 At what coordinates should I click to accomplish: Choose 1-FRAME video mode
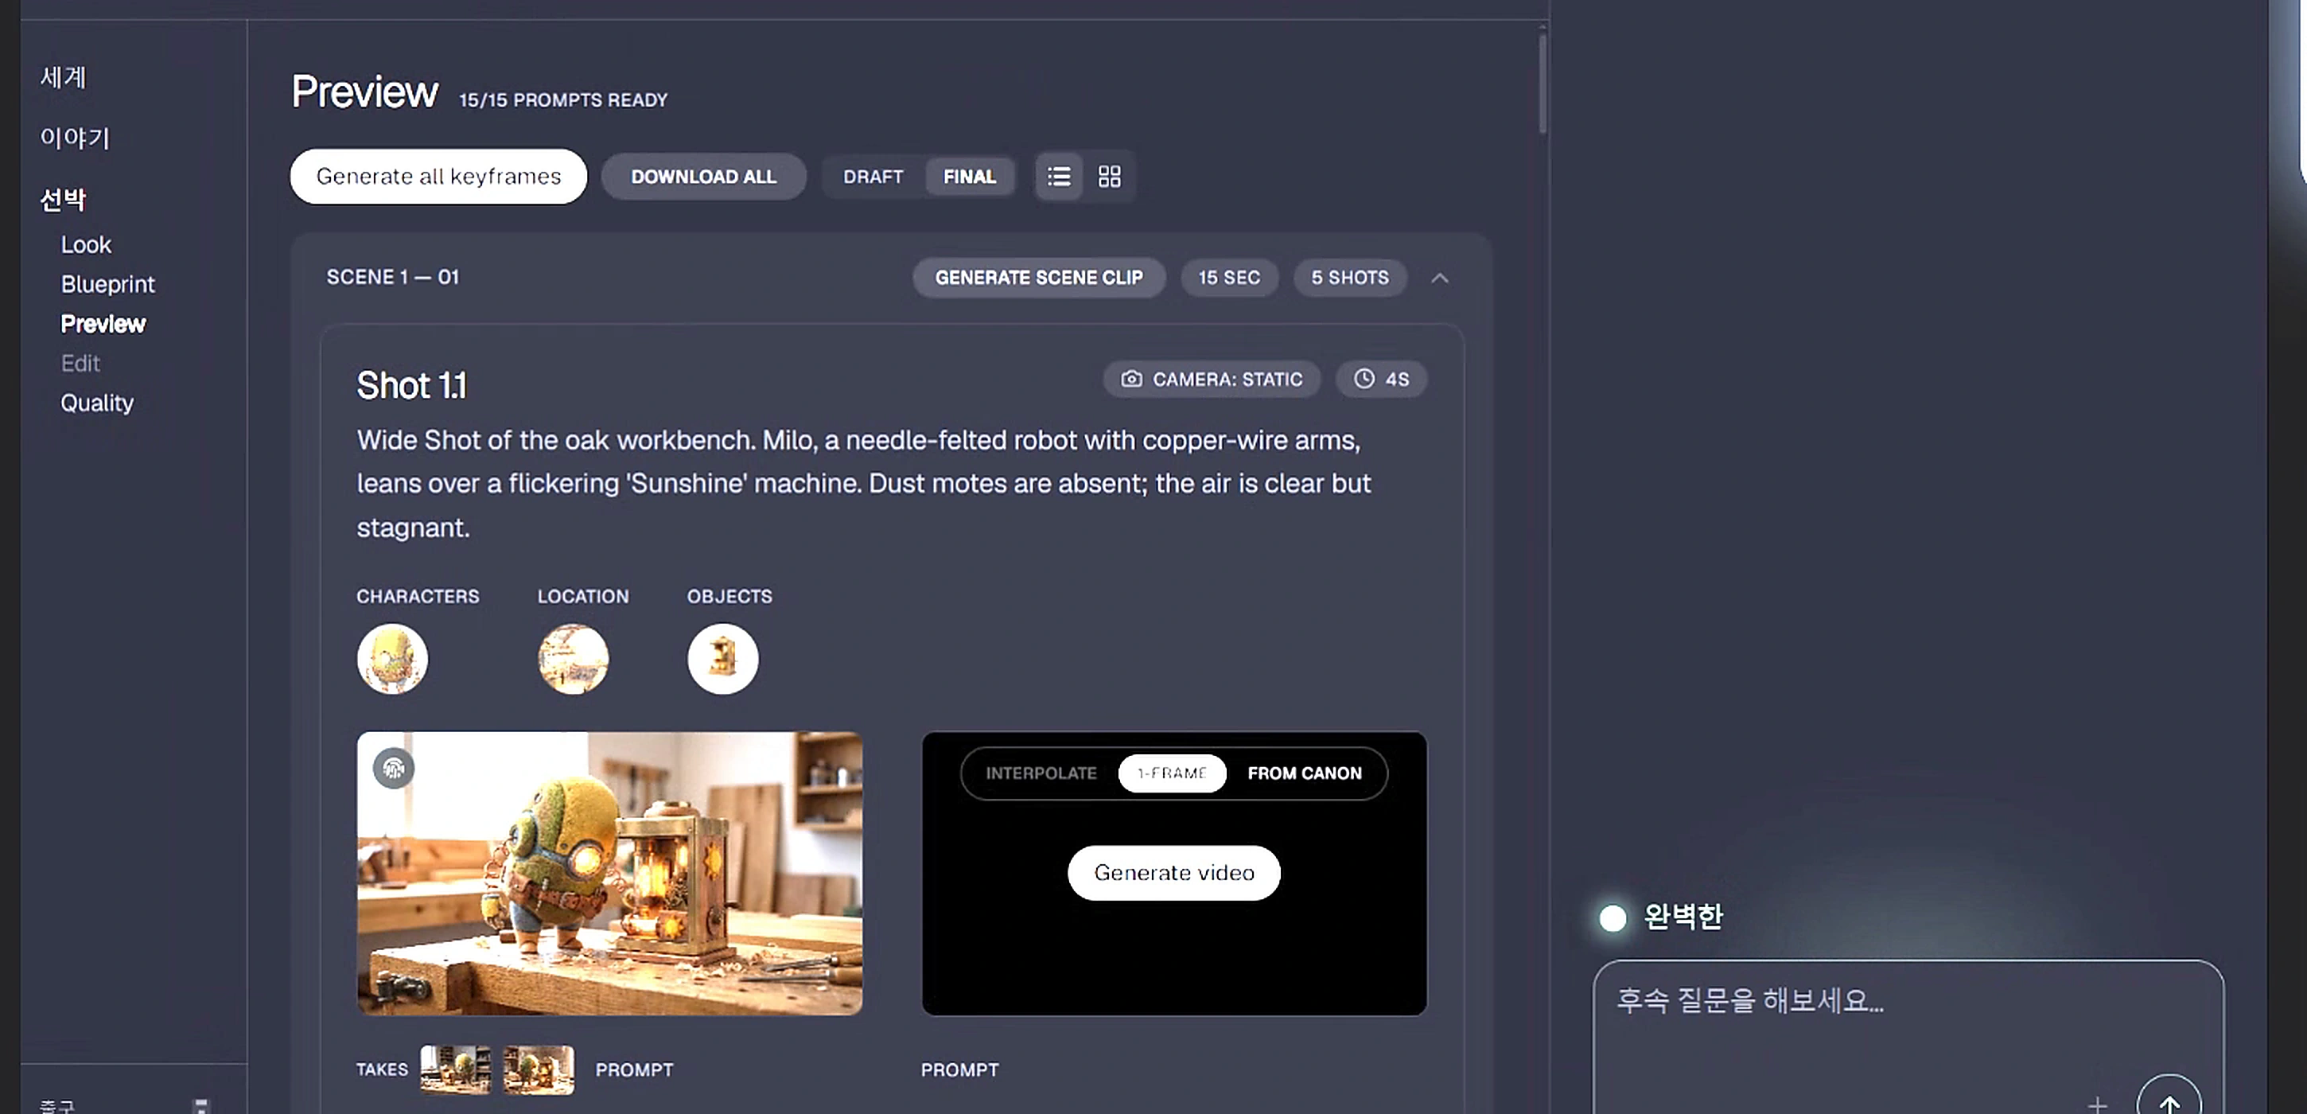point(1172,773)
